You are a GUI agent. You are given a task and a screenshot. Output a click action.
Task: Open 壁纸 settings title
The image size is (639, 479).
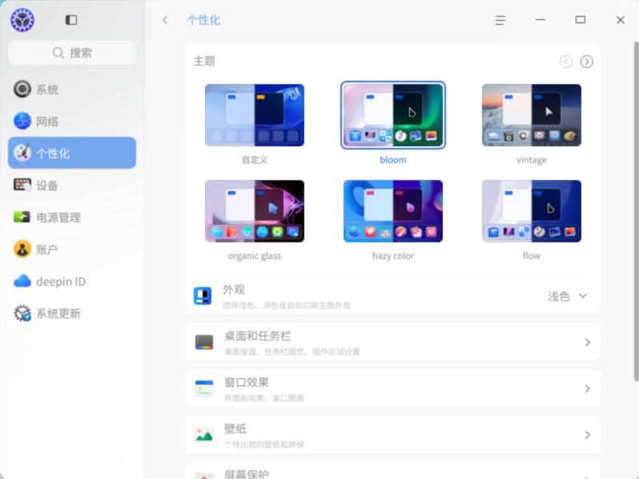point(235,429)
